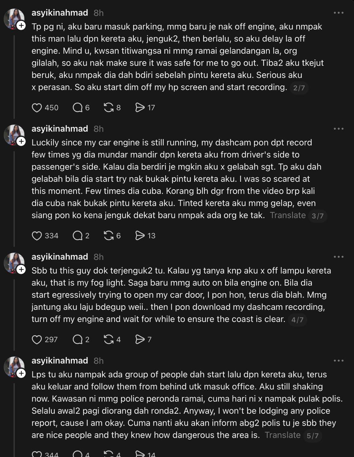Follow asyikinahmad via plus badge on first avatar
This screenshot has height=457, width=354.
coord(21,26)
